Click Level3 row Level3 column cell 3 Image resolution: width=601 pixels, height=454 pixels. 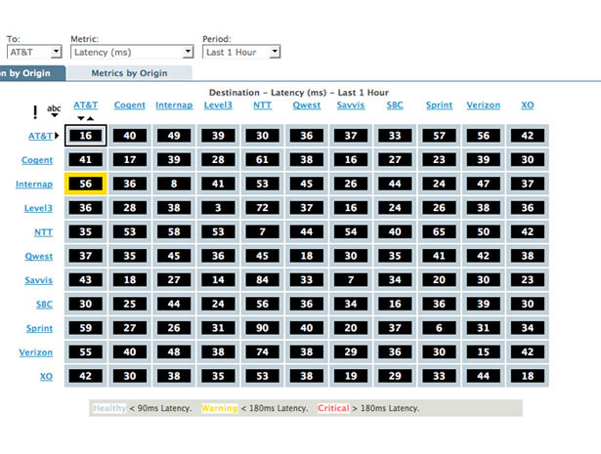coord(218,208)
